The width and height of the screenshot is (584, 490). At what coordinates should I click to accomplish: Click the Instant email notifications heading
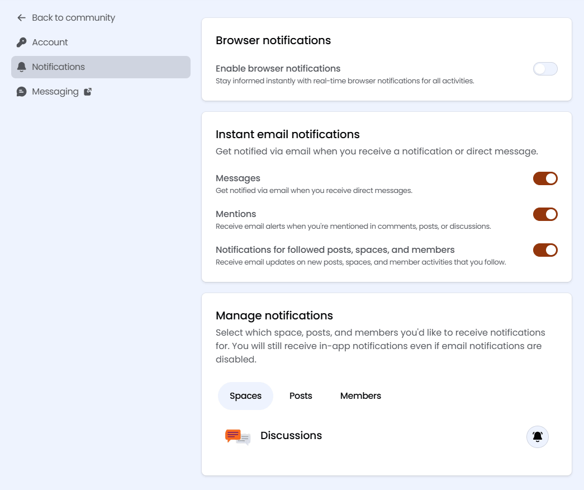tap(288, 134)
